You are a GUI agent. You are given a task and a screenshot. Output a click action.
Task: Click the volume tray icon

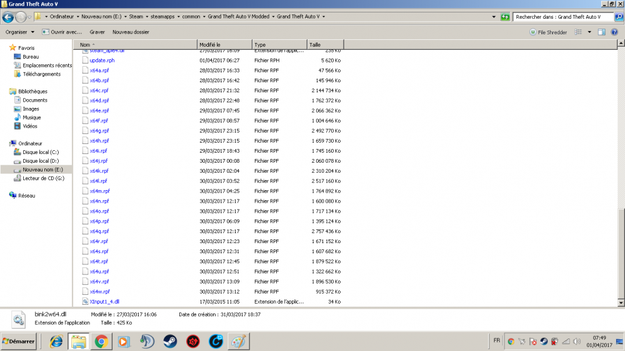pyautogui.click(x=577, y=342)
